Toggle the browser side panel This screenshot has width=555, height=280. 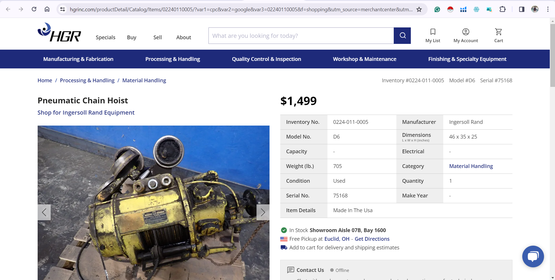(x=521, y=9)
